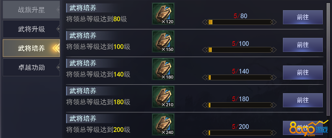Click the glowing arrow on 武将培养 tab
The width and height of the screenshot is (332, 138).
coord(56,48)
